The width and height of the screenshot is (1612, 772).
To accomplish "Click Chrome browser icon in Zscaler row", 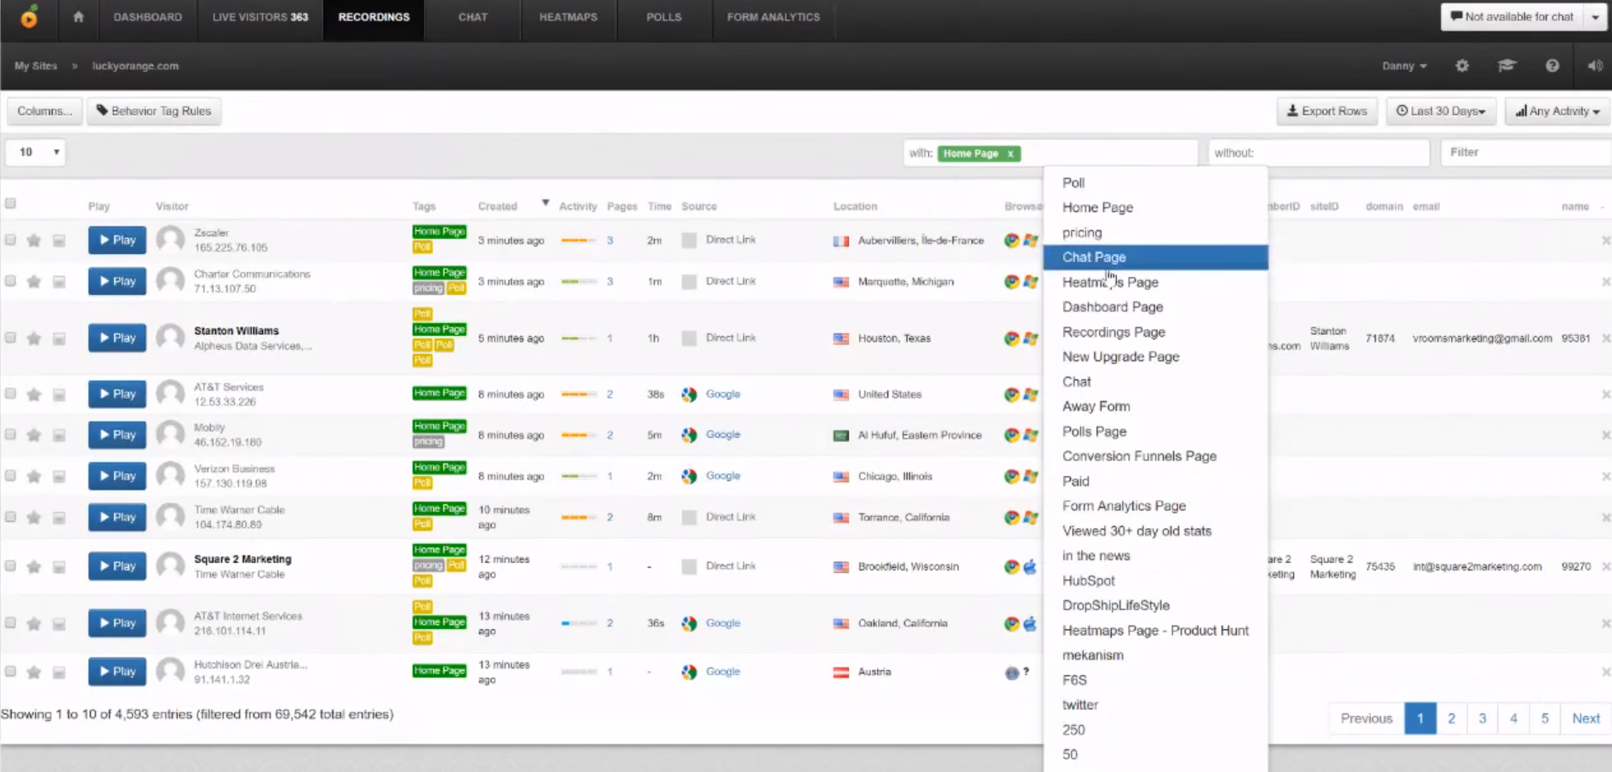I will point(1011,241).
